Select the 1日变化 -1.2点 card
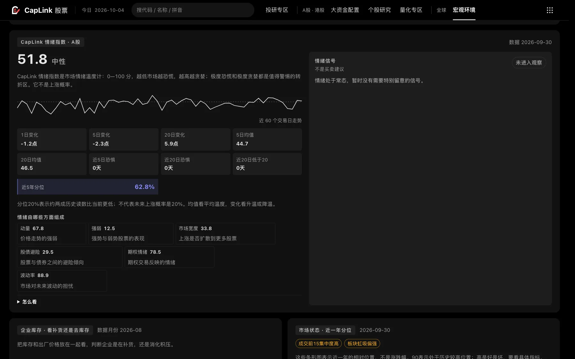Image resolution: width=575 pixels, height=359 pixels. [52, 139]
